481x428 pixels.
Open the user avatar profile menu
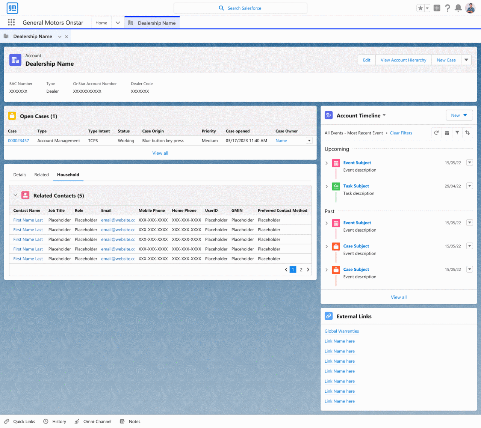470,8
